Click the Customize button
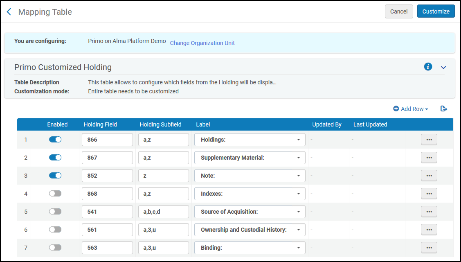The height and width of the screenshot is (262, 461). pyautogui.click(x=436, y=11)
